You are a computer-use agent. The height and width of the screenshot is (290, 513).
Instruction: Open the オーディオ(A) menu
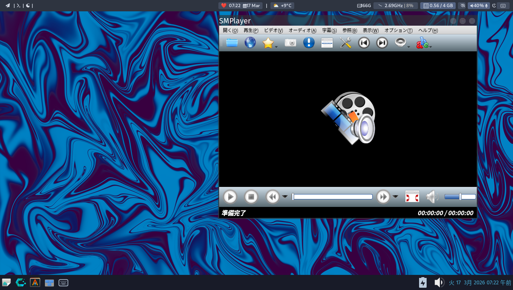coord(303,30)
